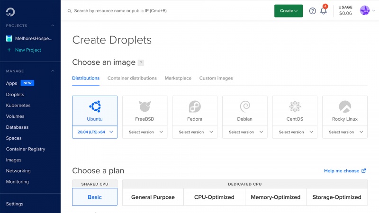Viewport: 379px width, 213px height.
Task: Choose the Rocky Linux distribution icon
Action: click(x=345, y=106)
